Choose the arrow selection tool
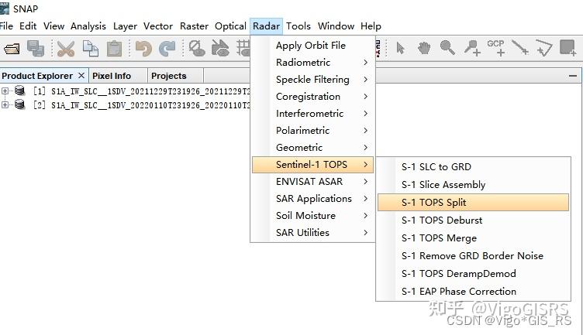583x335 pixels. click(400, 48)
